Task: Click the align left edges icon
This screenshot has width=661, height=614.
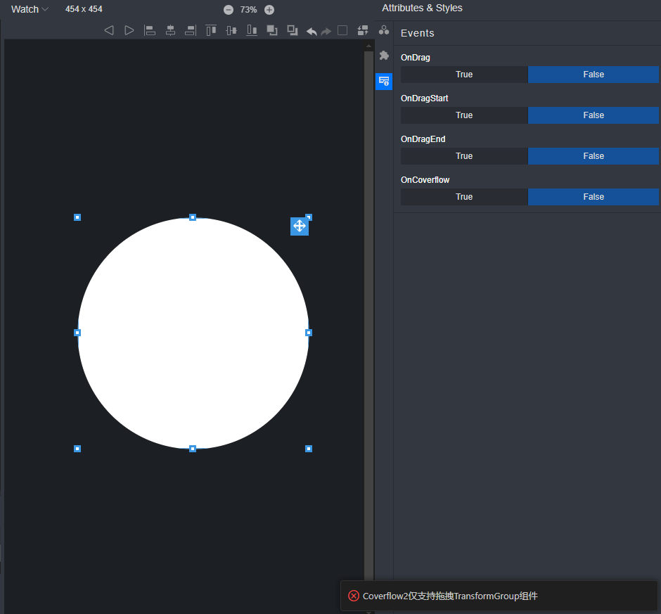Action: [150, 30]
